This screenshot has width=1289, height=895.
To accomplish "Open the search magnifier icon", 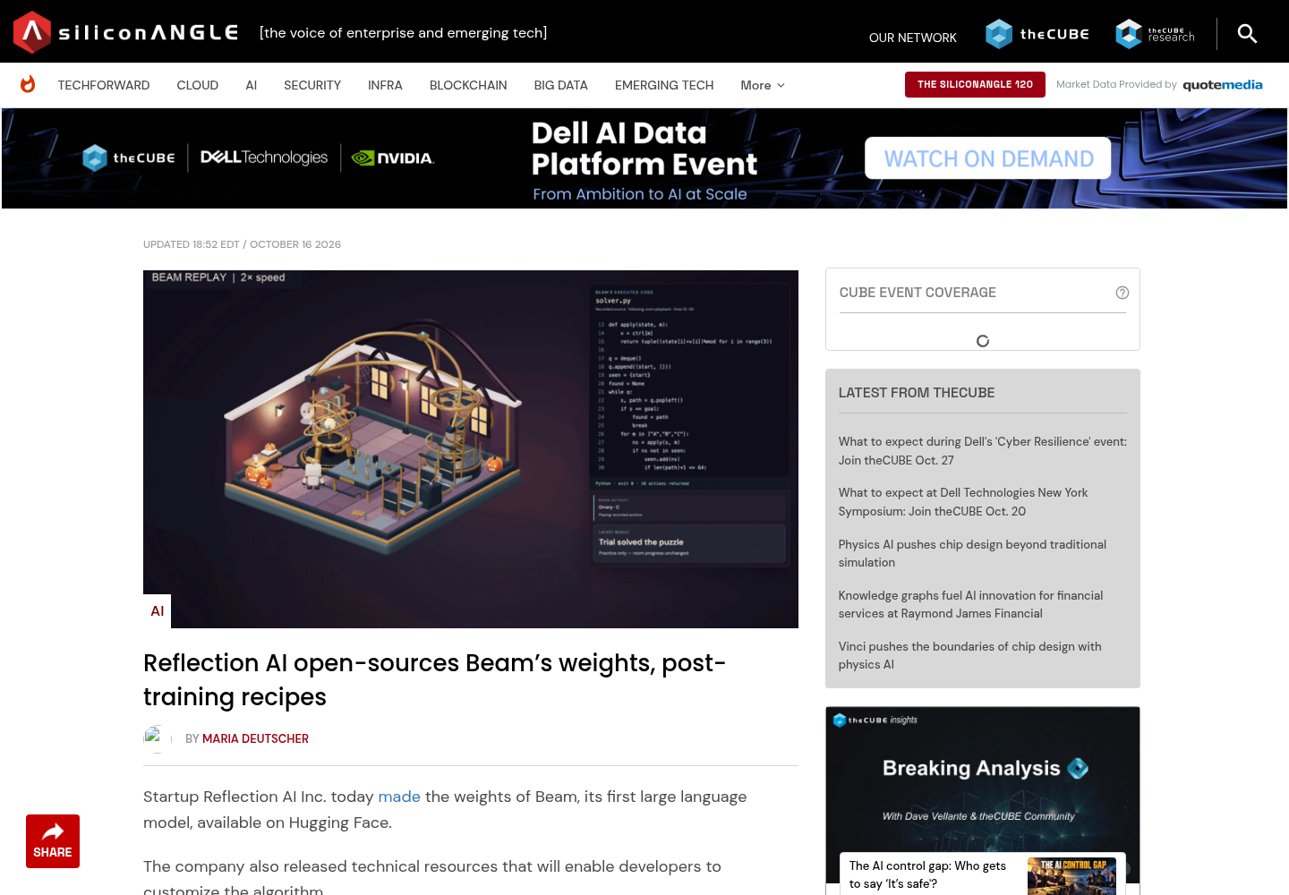I will click(1247, 34).
